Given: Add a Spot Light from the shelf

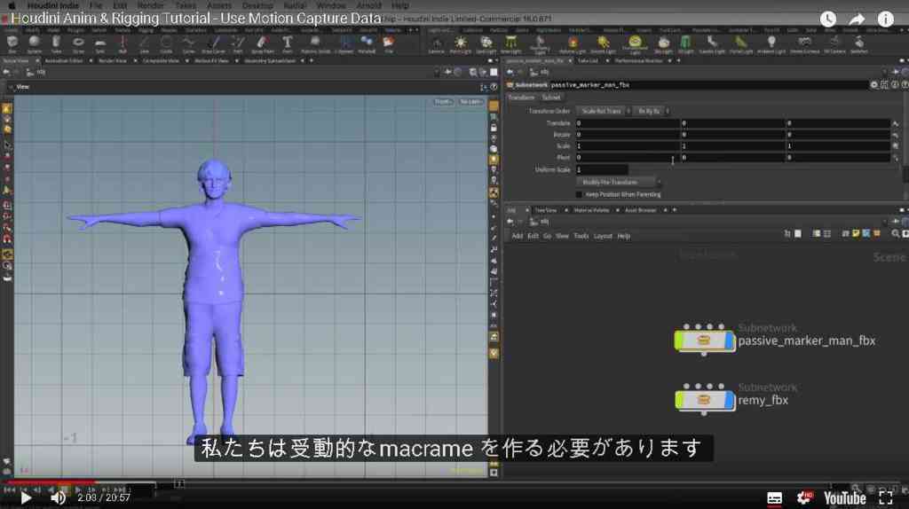Looking at the screenshot, I should [x=486, y=44].
